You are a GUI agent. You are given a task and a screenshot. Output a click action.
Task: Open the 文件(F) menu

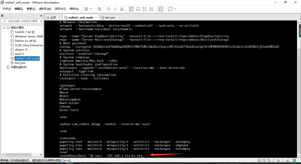pos(7,9)
